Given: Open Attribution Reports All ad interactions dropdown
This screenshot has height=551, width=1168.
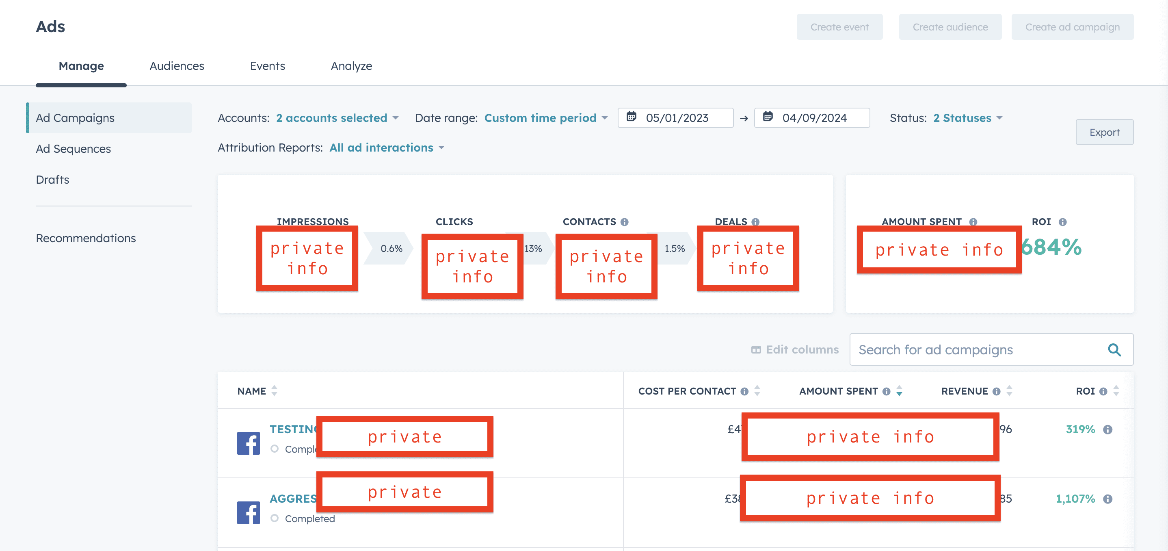Looking at the screenshot, I should click(386, 148).
